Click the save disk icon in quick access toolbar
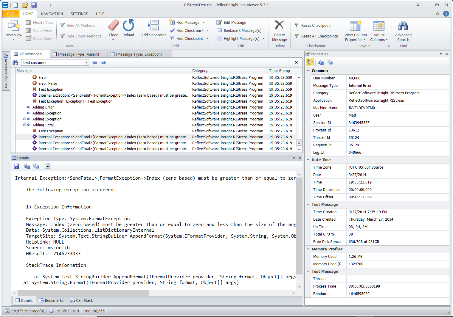The width and height of the screenshot is (453, 317). (x=34, y=5)
